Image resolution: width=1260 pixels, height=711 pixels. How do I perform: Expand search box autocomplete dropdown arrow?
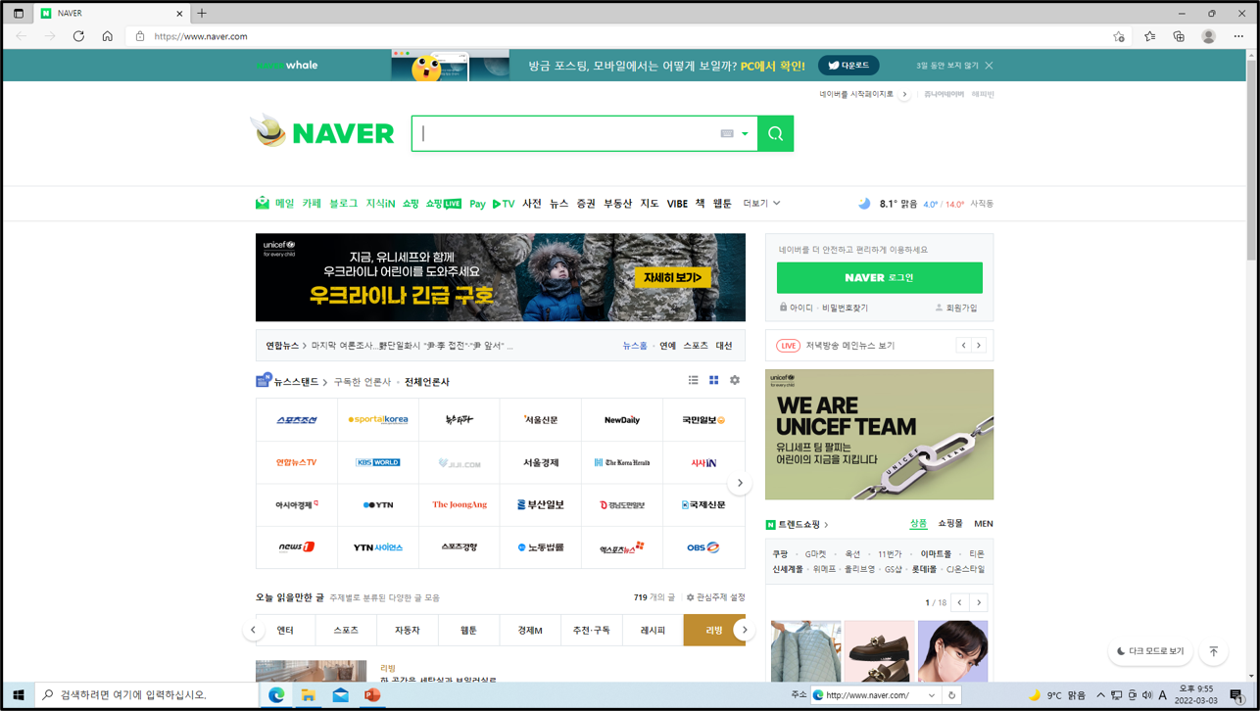point(745,134)
